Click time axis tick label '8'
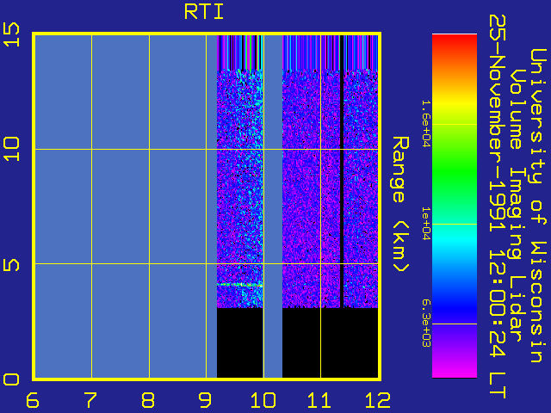 148,400
